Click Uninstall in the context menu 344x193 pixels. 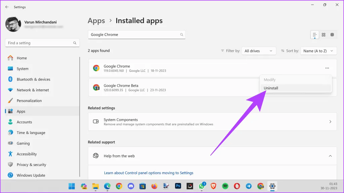pos(271,88)
